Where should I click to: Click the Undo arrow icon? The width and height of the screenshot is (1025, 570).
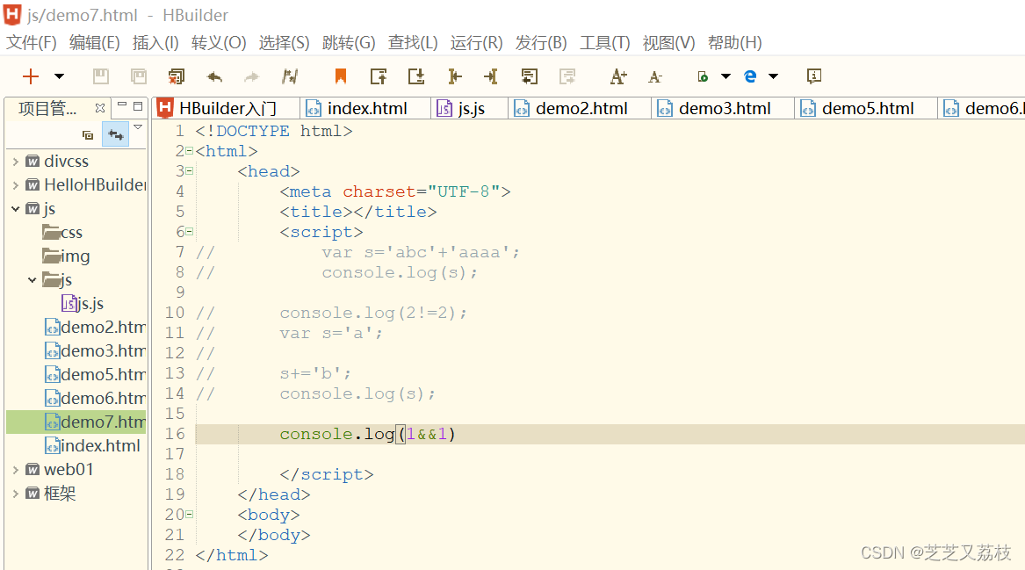[214, 77]
